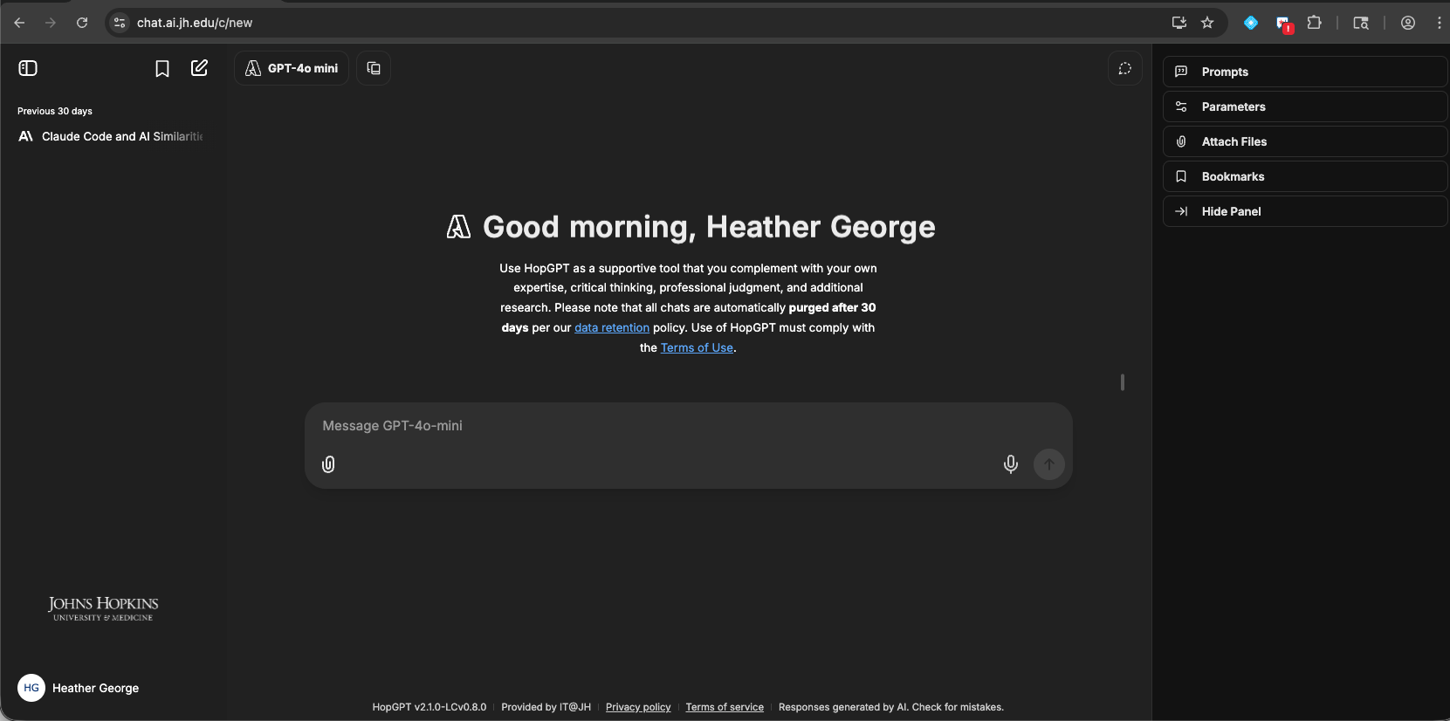Open the 'Claude Code and AI Similarities' chat
Screen dimensions: 1450x721
[111, 136]
